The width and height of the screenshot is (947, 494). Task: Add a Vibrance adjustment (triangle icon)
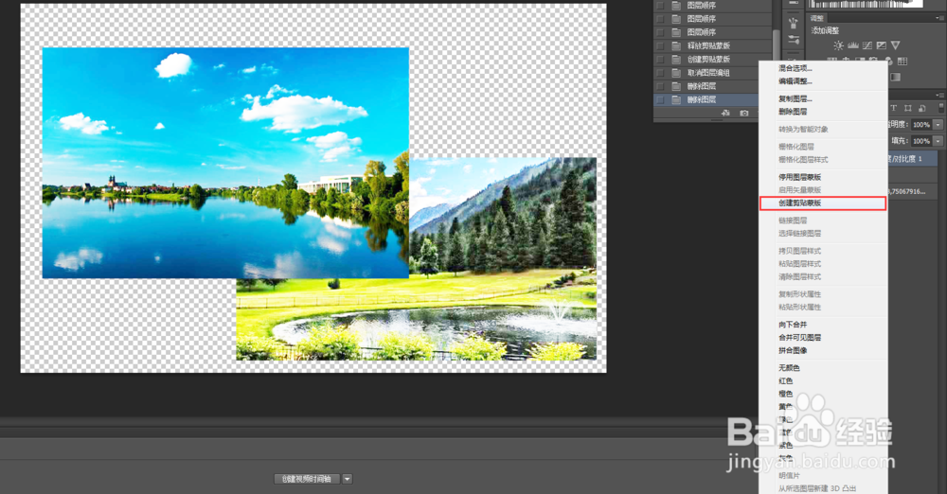pos(895,45)
